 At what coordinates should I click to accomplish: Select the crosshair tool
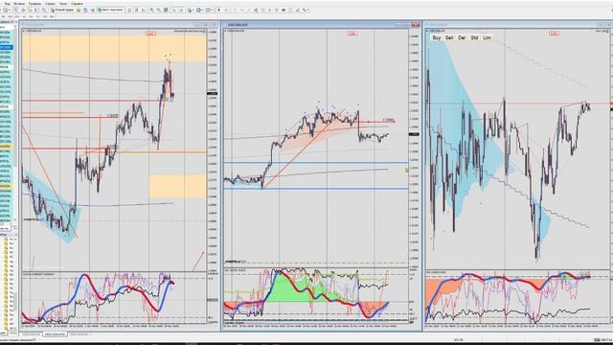tap(226, 10)
